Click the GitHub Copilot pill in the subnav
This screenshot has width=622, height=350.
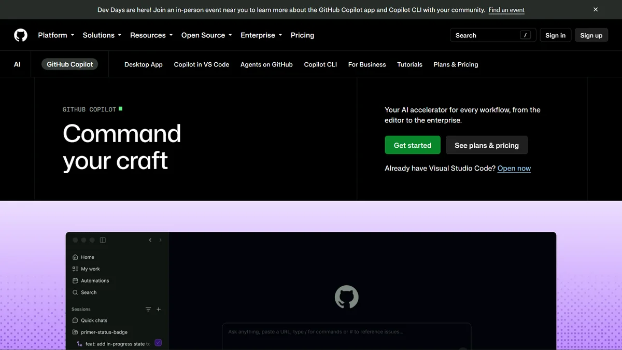[70, 64]
